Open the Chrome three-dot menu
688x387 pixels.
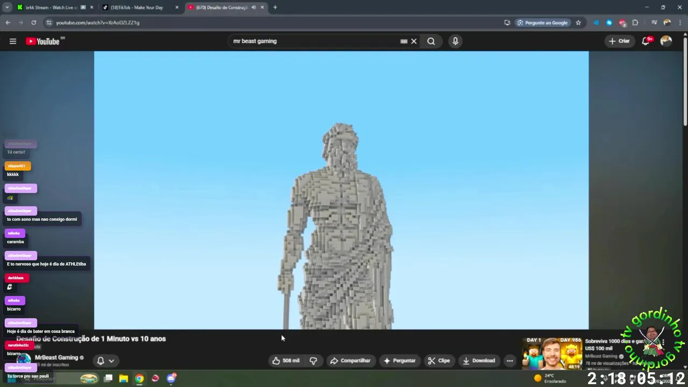680,23
